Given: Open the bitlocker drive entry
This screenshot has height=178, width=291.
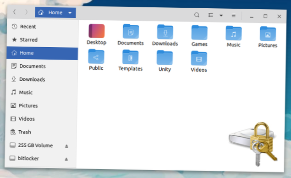Looking at the screenshot, I should (x=41, y=158).
